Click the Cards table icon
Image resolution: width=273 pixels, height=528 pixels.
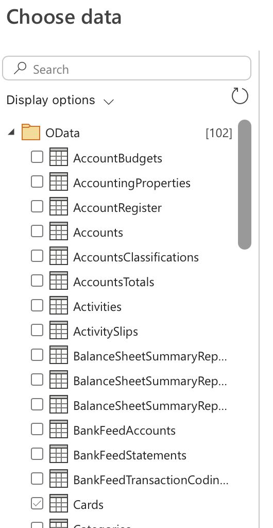59,503
